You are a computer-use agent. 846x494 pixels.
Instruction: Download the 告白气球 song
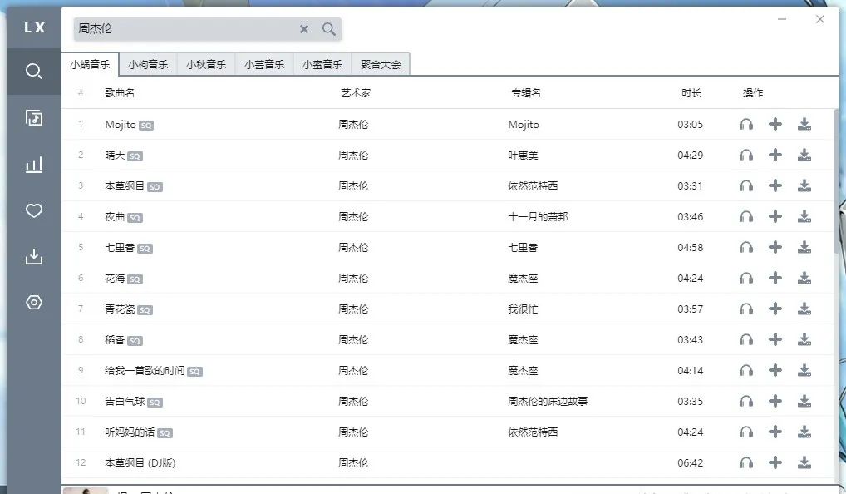click(804, 401)
